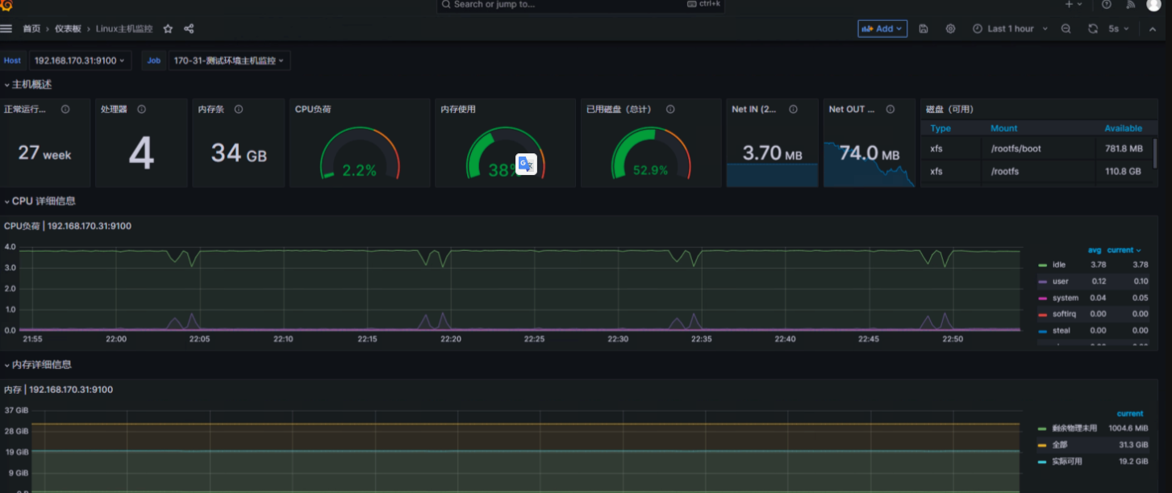
Task: Open the 5s refresh interval dropdown
Action: pos(1118,28)
